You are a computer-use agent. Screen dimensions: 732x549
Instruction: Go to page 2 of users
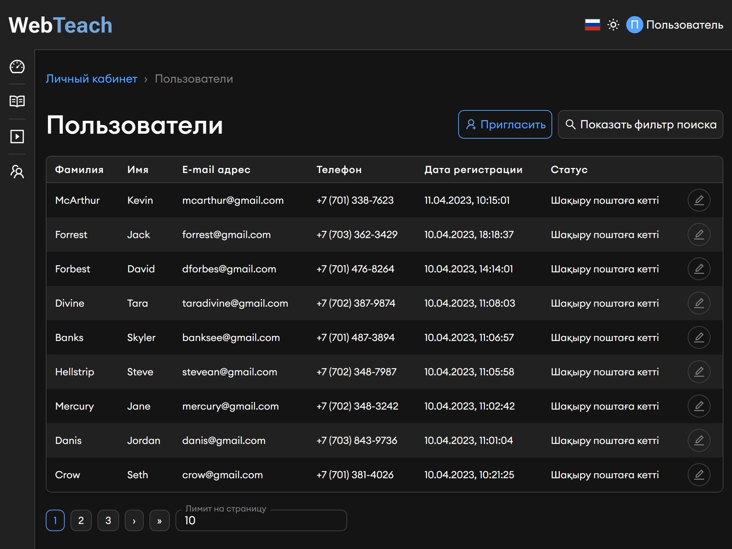pyautogui.click(x=81, y=520)
